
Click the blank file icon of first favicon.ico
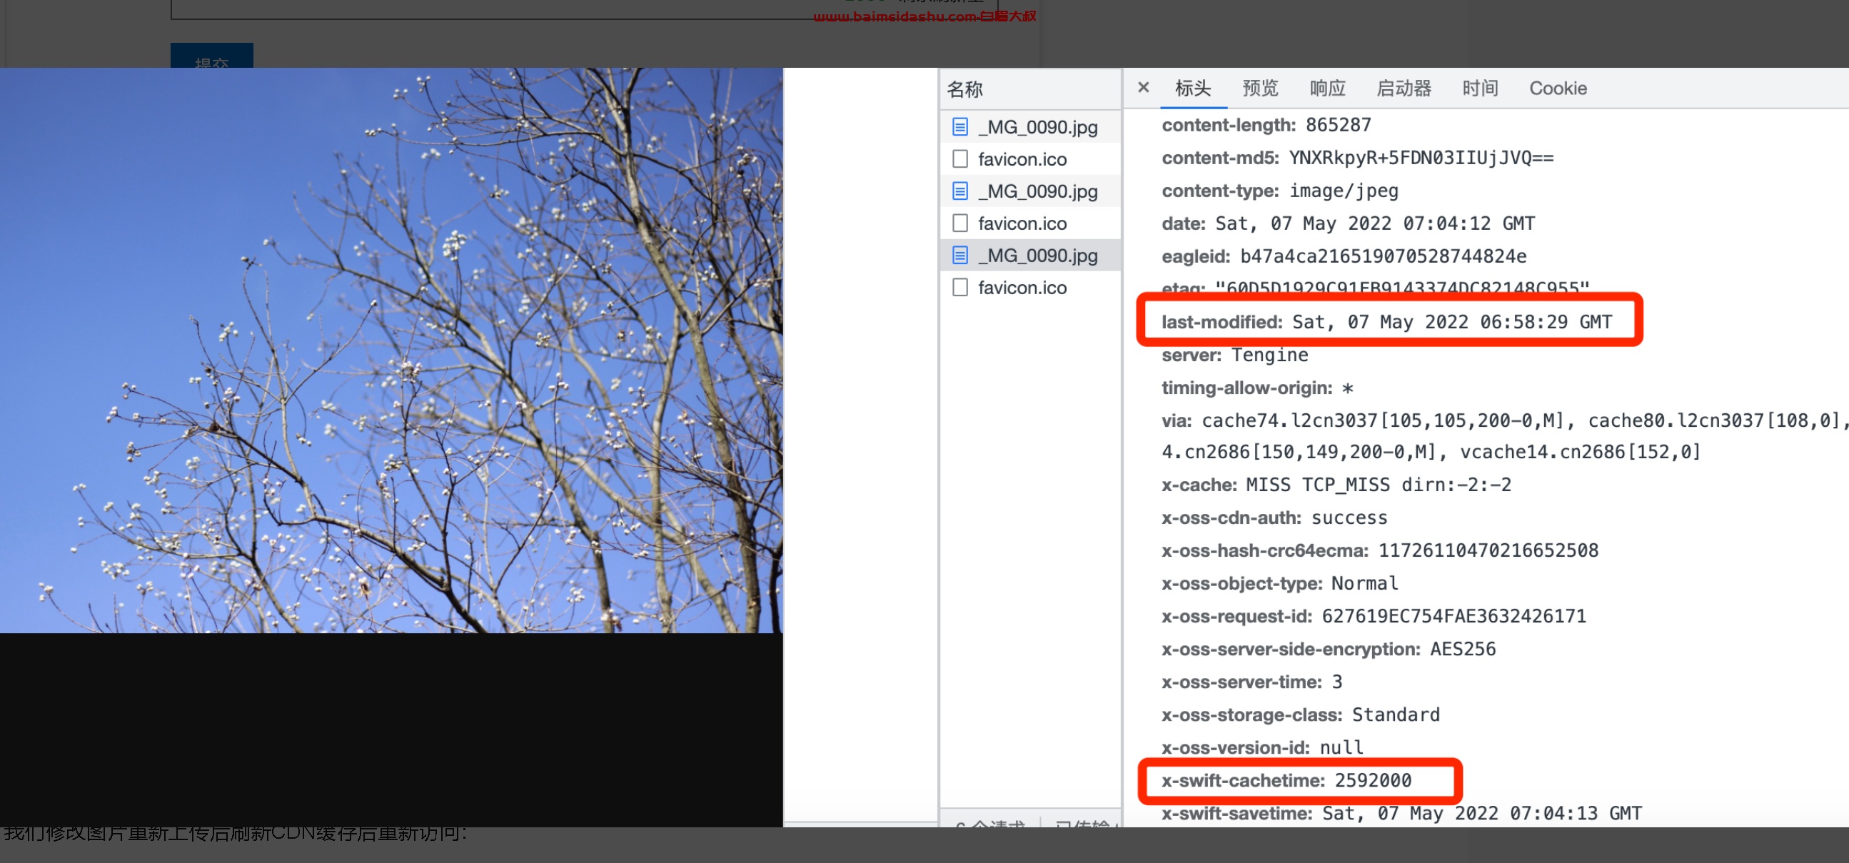959,158
